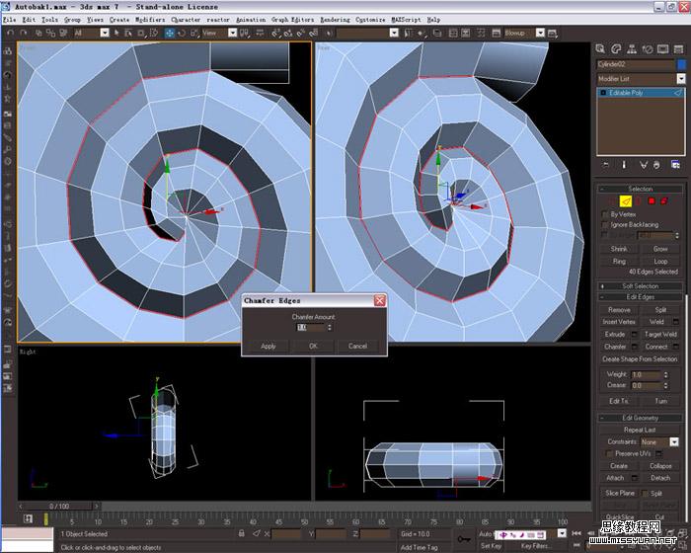Image resolution: width=691 pixels, height=553 pixels.
Task: Open Configure Modifier Sets icon
Action: pyautogui.click(x=675, y=165)
